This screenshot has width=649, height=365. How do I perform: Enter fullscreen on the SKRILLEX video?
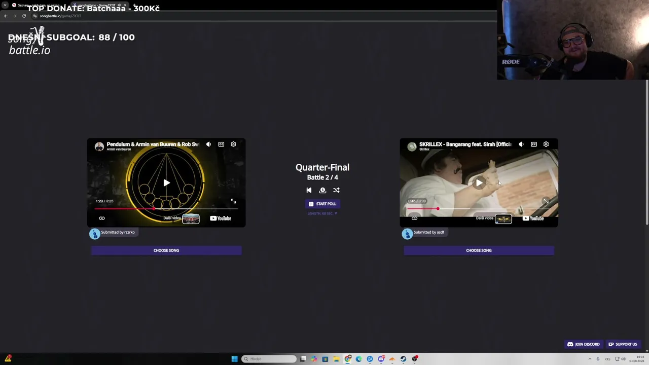(x=546, y=201)
